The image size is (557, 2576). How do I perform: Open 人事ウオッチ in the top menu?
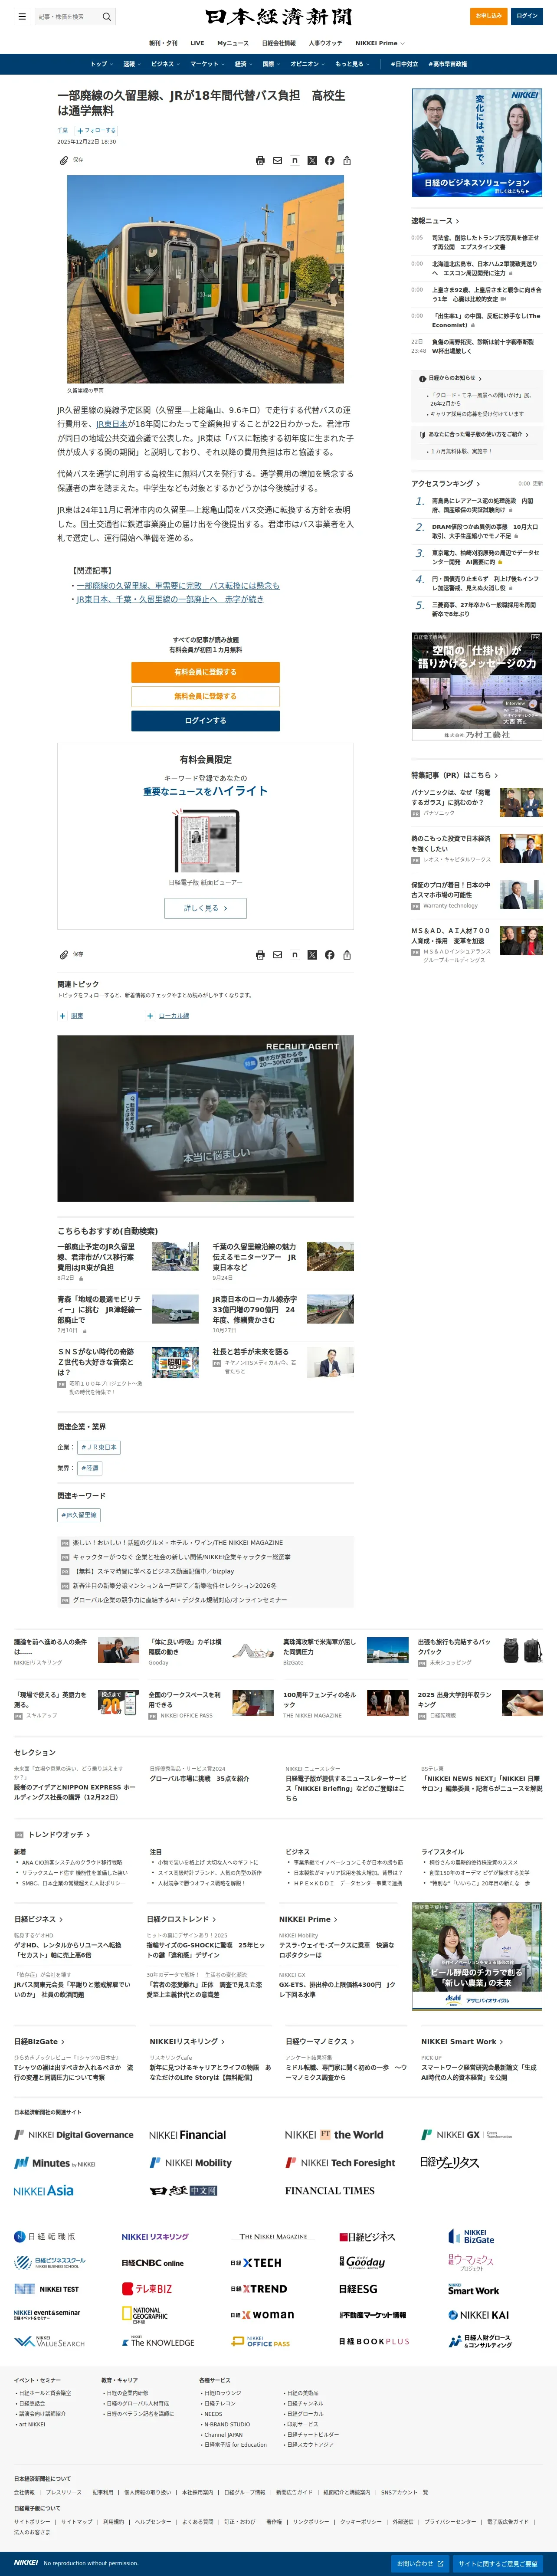325,43
